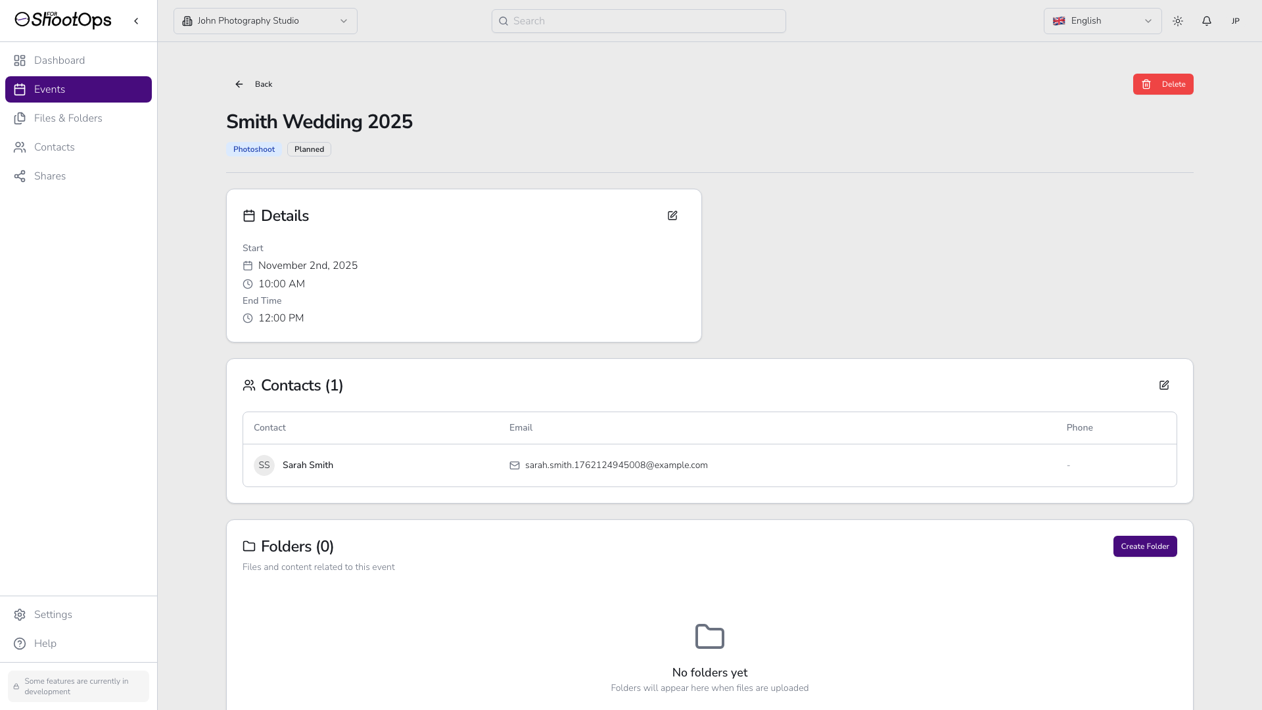Open the JP user avatar menu
Viewport: 1262px width, 710px height.
[1236, 21]
